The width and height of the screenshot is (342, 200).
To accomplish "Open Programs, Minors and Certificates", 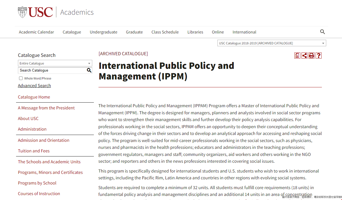I will [50, 173].
